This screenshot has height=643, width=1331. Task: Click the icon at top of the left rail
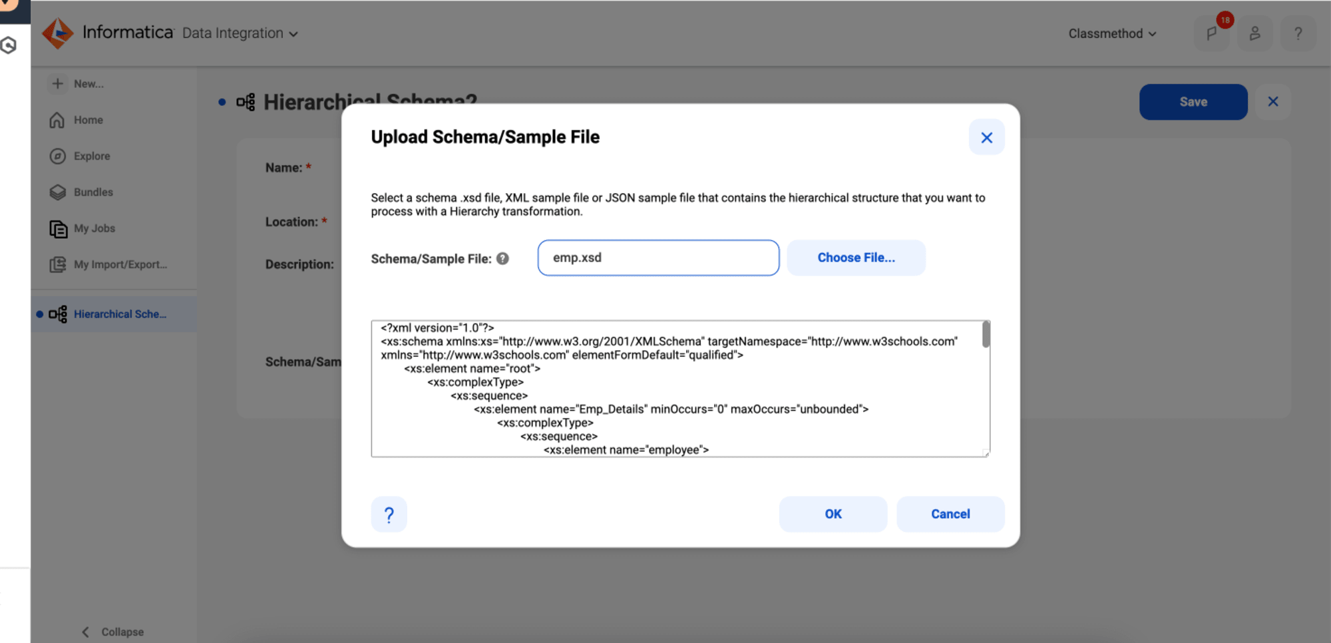click(x=9, y=45)
